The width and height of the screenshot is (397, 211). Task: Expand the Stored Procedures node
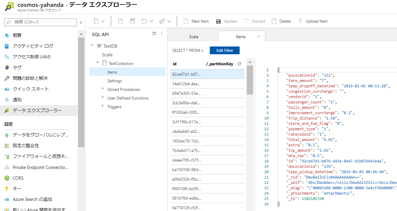pos(103,89)
